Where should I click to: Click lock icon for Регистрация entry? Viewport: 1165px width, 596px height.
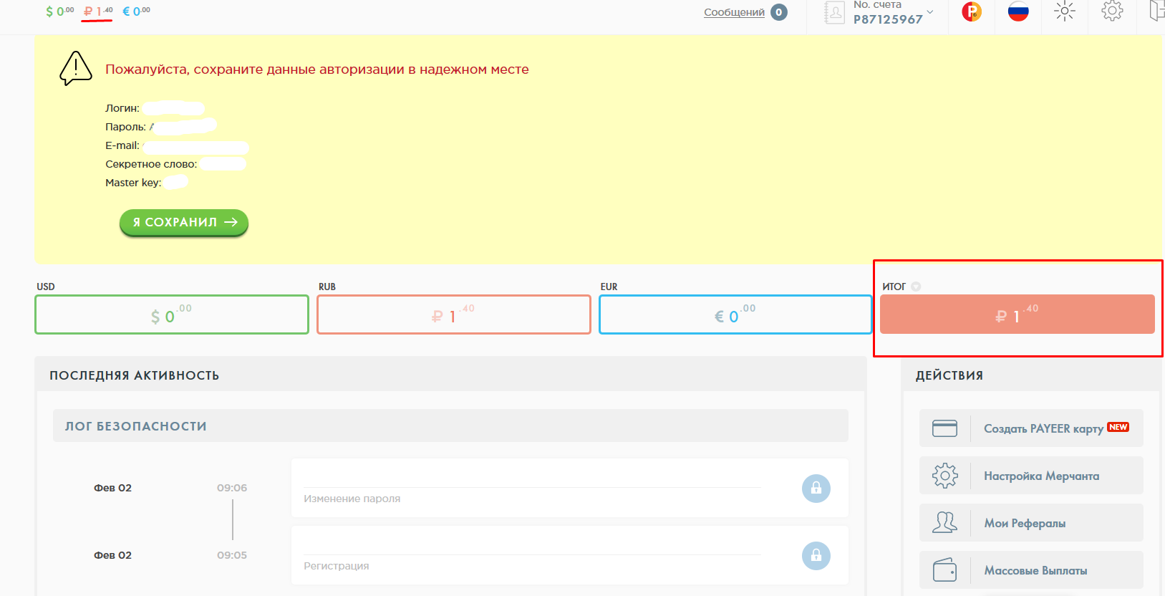pyautogui.click(x=816, y=556)
